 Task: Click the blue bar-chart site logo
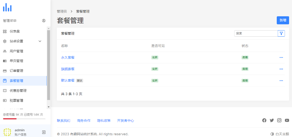(x=7, y=7)
